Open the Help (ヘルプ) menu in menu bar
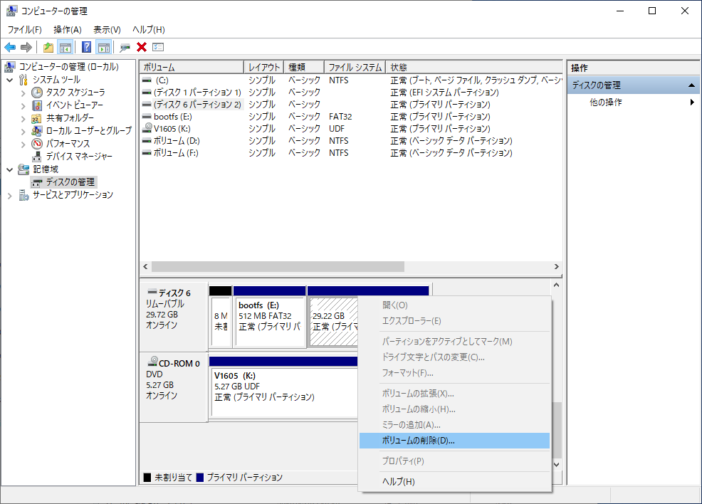This screenshot has width=702, height=504. pyautogui.click(x=149, y=29)
